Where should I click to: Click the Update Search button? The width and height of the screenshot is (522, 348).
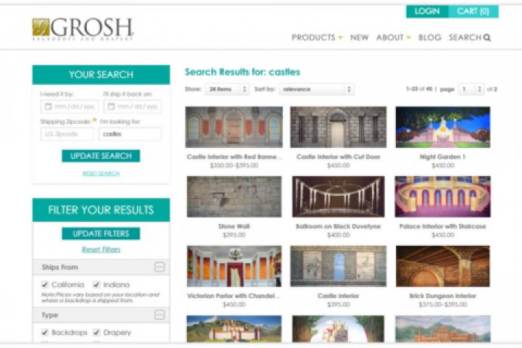pyautogui.click(x=101, y=156)
